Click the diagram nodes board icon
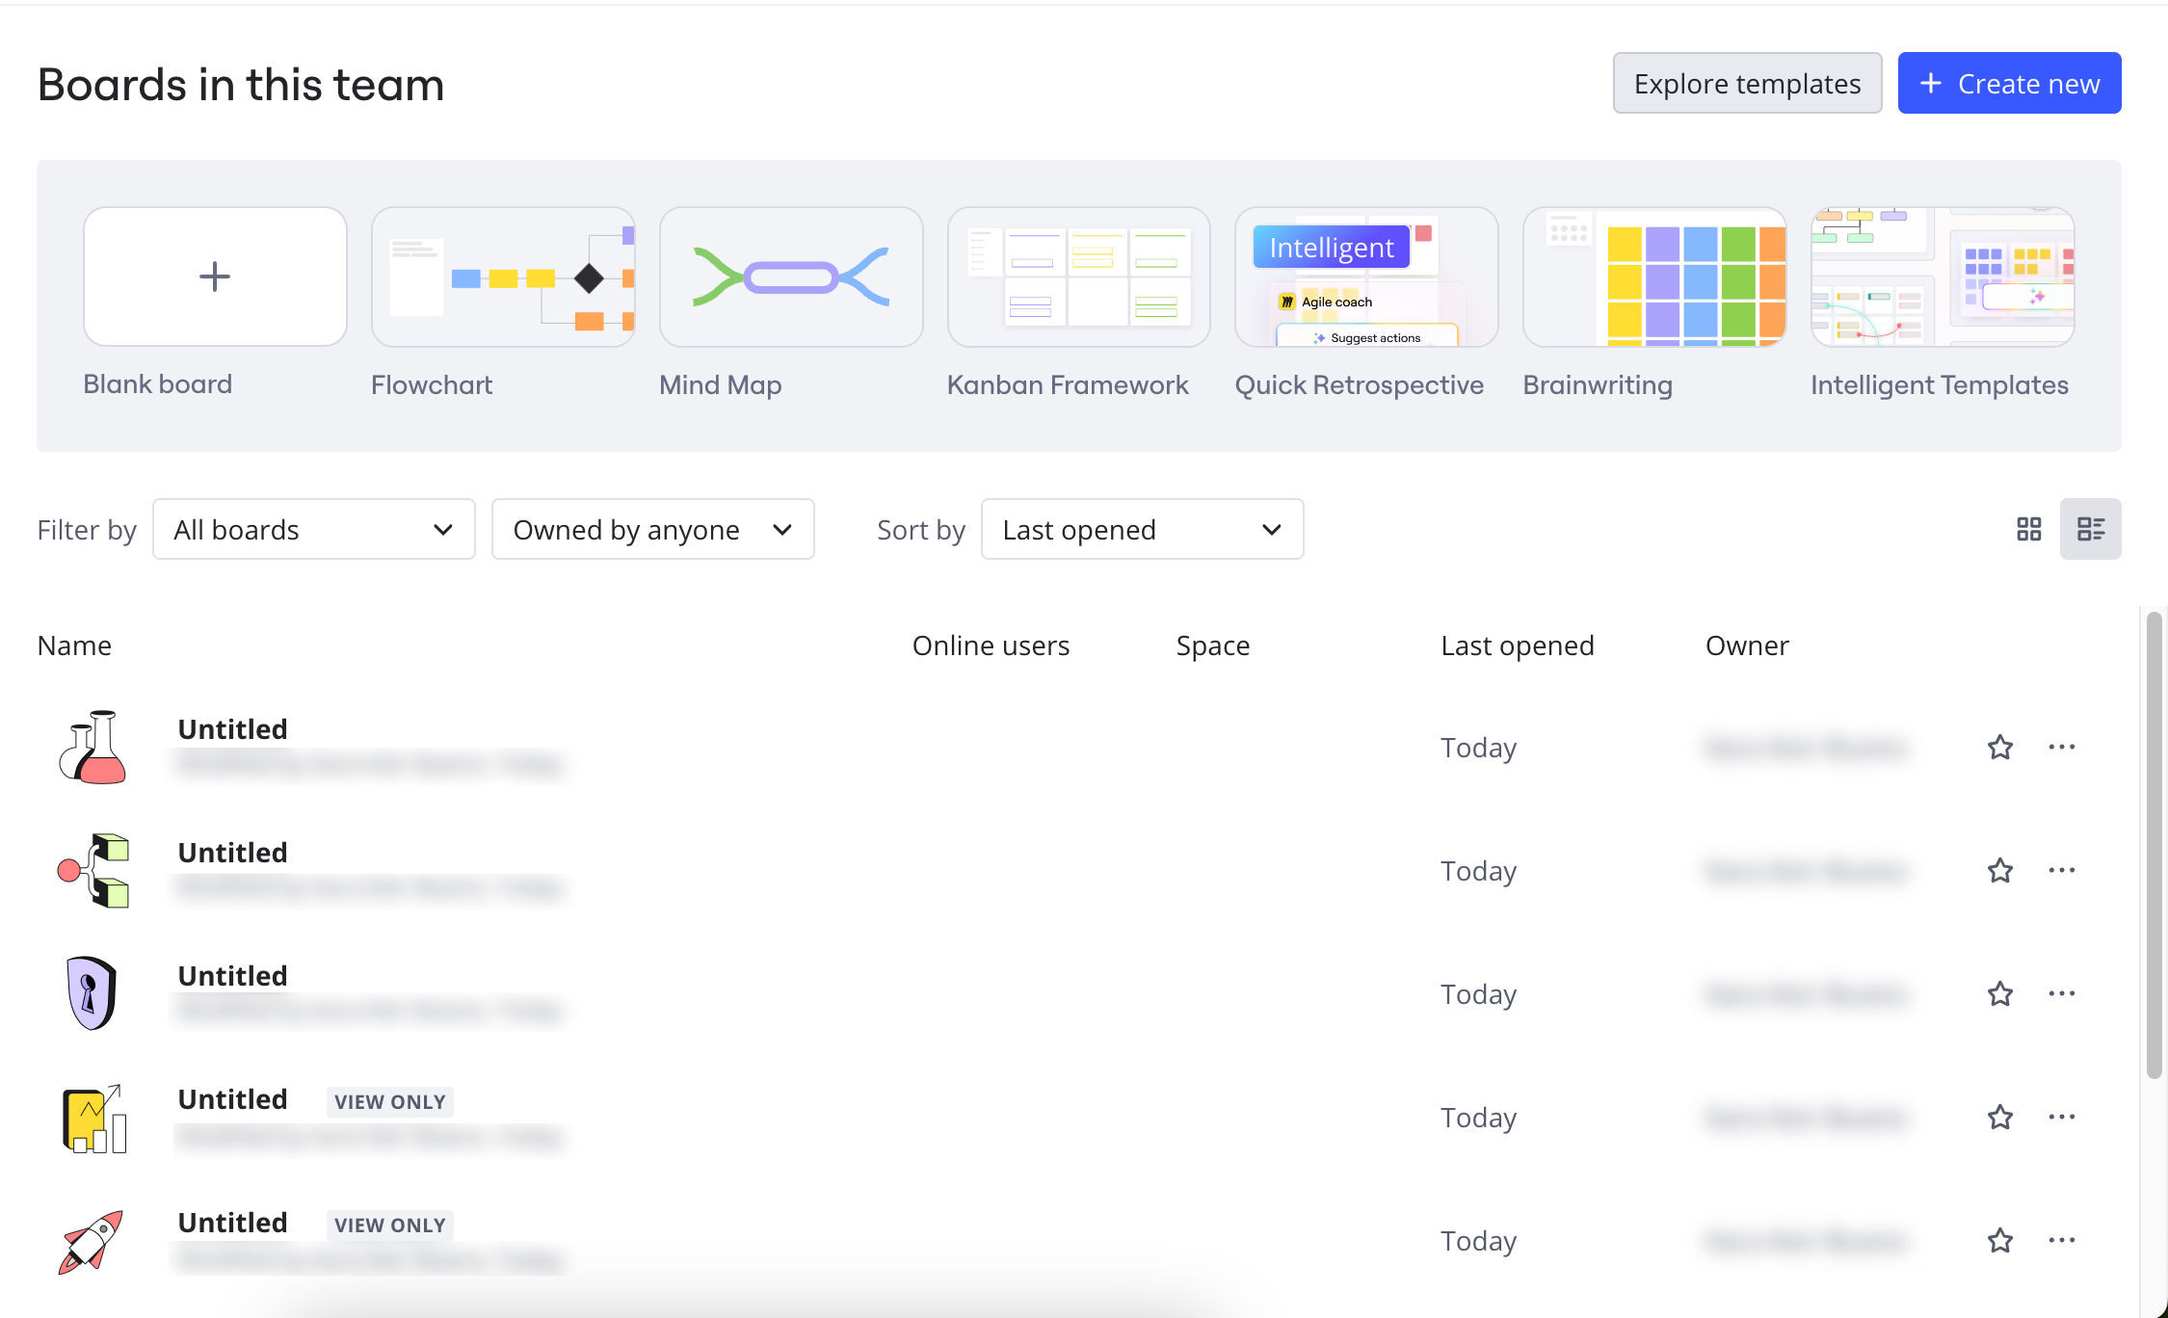 (x=93, y=871)
